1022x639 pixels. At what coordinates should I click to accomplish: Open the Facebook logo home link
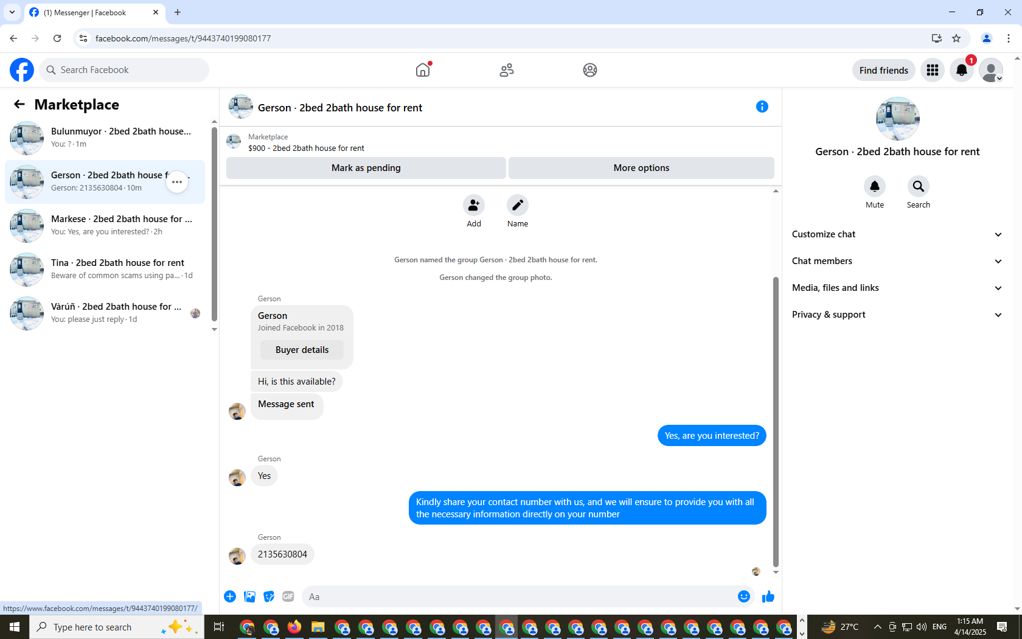coord(22,70)
